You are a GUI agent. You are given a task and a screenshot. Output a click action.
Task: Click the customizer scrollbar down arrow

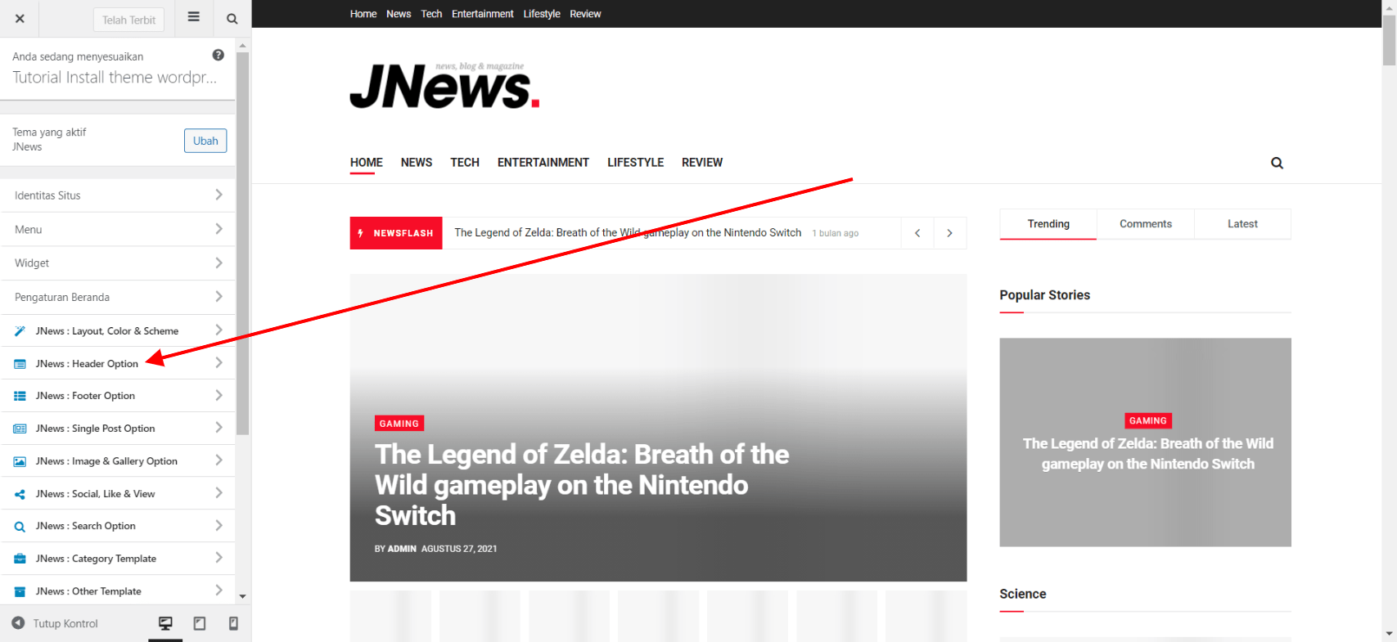pos(242,597)
